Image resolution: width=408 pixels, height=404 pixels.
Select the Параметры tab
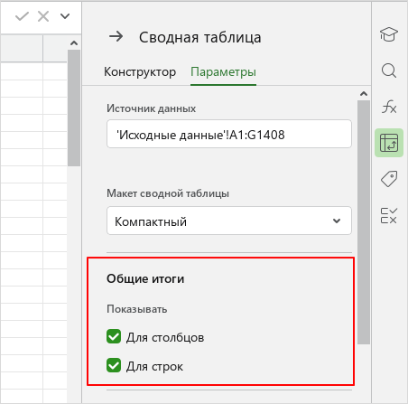pos(223,71)
